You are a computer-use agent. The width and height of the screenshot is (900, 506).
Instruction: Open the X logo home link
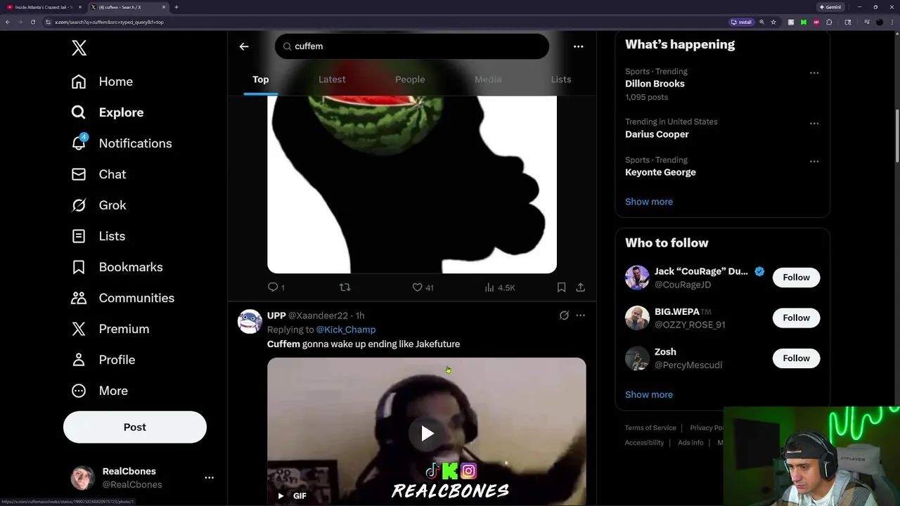[x=79, y=48]
